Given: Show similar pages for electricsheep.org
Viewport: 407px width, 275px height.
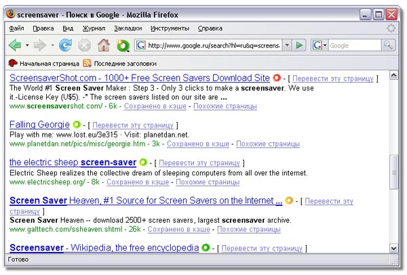Looking at the screenshot, I should pos(208,182).
